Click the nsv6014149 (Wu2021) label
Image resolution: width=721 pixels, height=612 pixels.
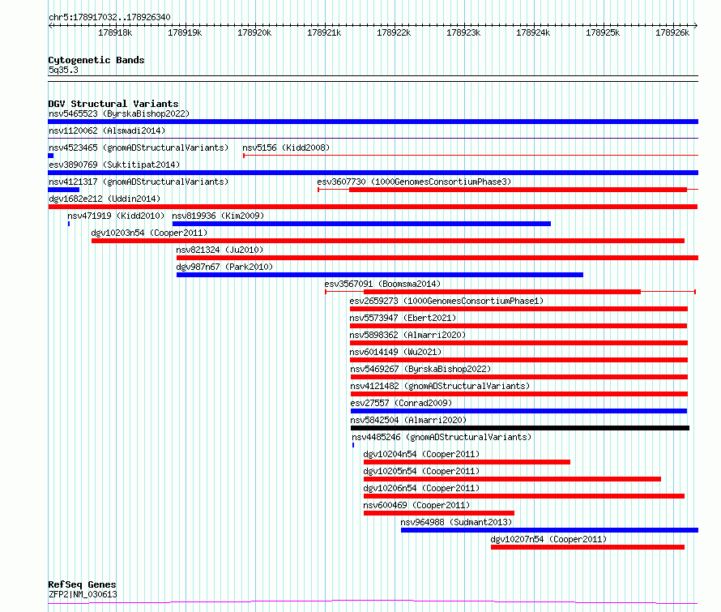(395, 352)
